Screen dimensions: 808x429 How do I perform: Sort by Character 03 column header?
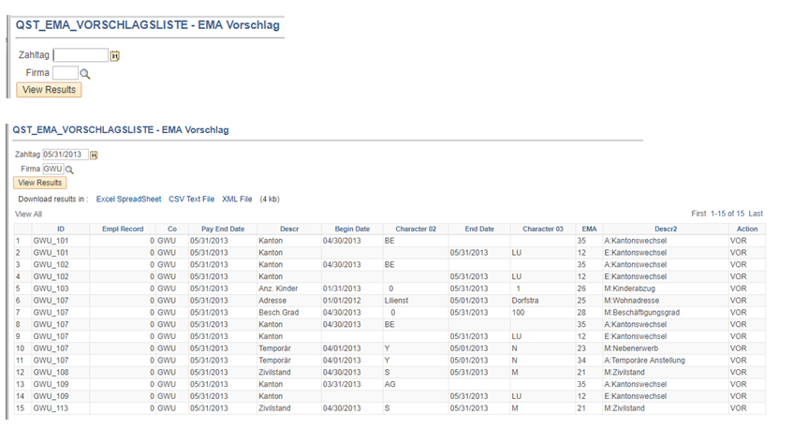click(x=543, y=229)
